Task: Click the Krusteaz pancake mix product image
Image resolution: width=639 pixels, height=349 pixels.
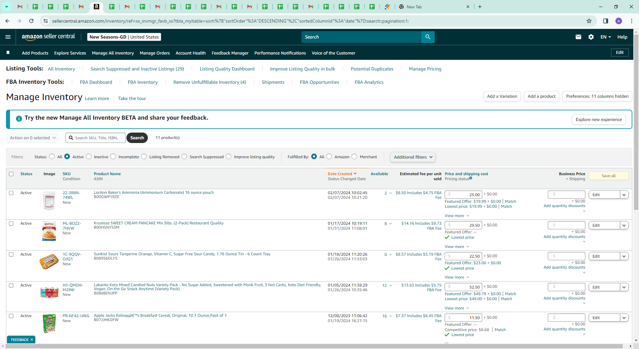Action: (49, 231)
